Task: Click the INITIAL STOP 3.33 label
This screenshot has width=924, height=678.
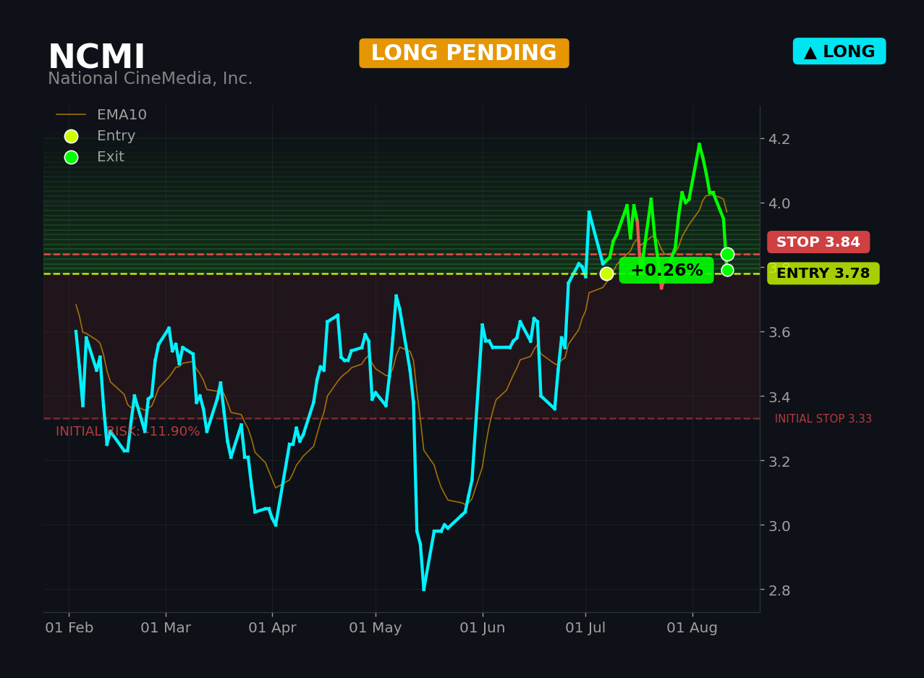Action: (x=823, y=419)
